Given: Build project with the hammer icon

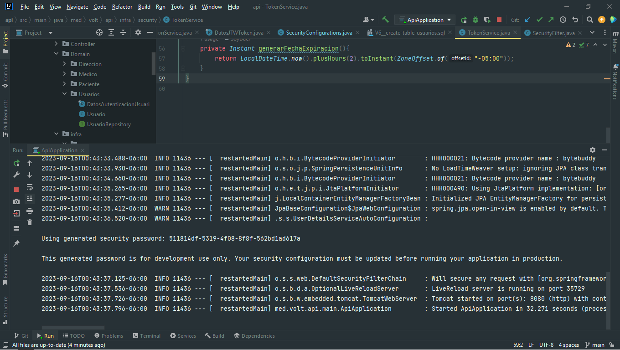Looking at the screenshot, I should click(x=385, y=20).
